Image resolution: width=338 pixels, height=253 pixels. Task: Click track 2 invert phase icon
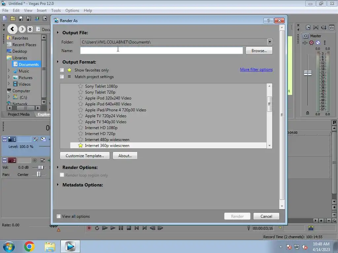tap(43, 160)
